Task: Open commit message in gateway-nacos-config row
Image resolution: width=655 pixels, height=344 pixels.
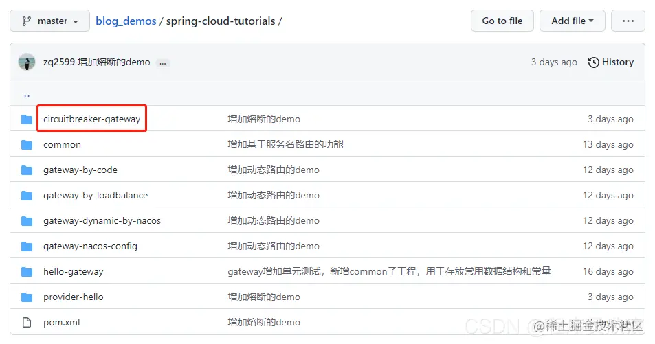Action: click(274, 246)
